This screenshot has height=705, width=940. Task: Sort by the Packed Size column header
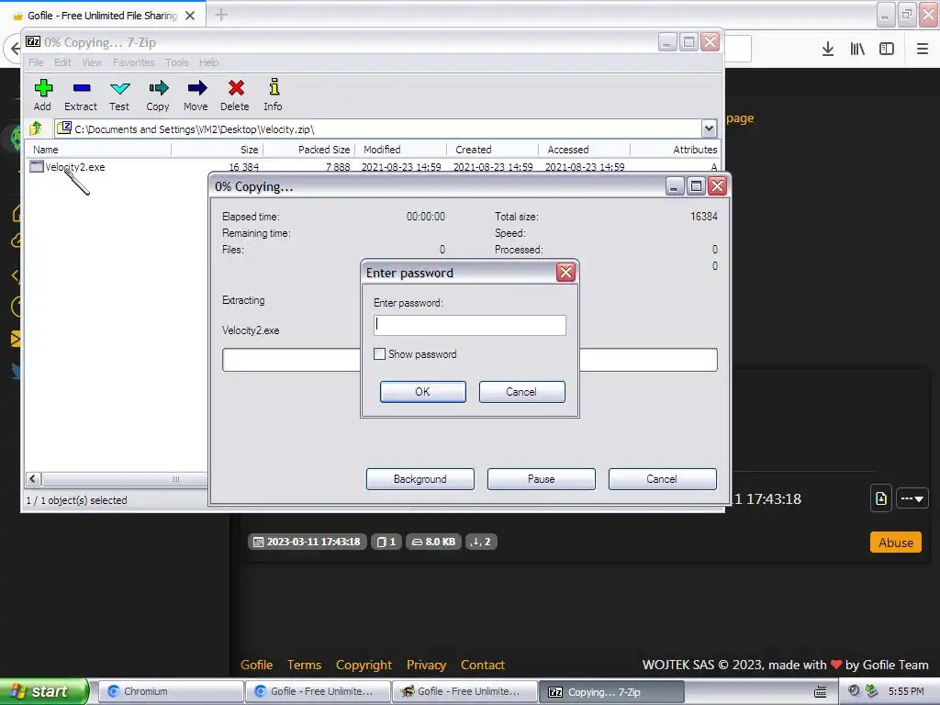[x=309, y=150]
